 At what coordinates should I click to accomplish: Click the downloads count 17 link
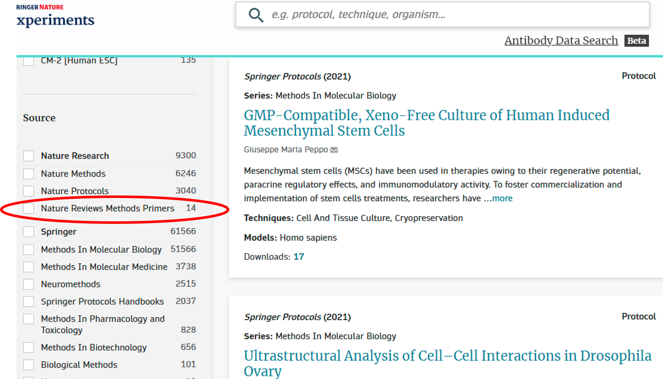[x=299, y=257]
